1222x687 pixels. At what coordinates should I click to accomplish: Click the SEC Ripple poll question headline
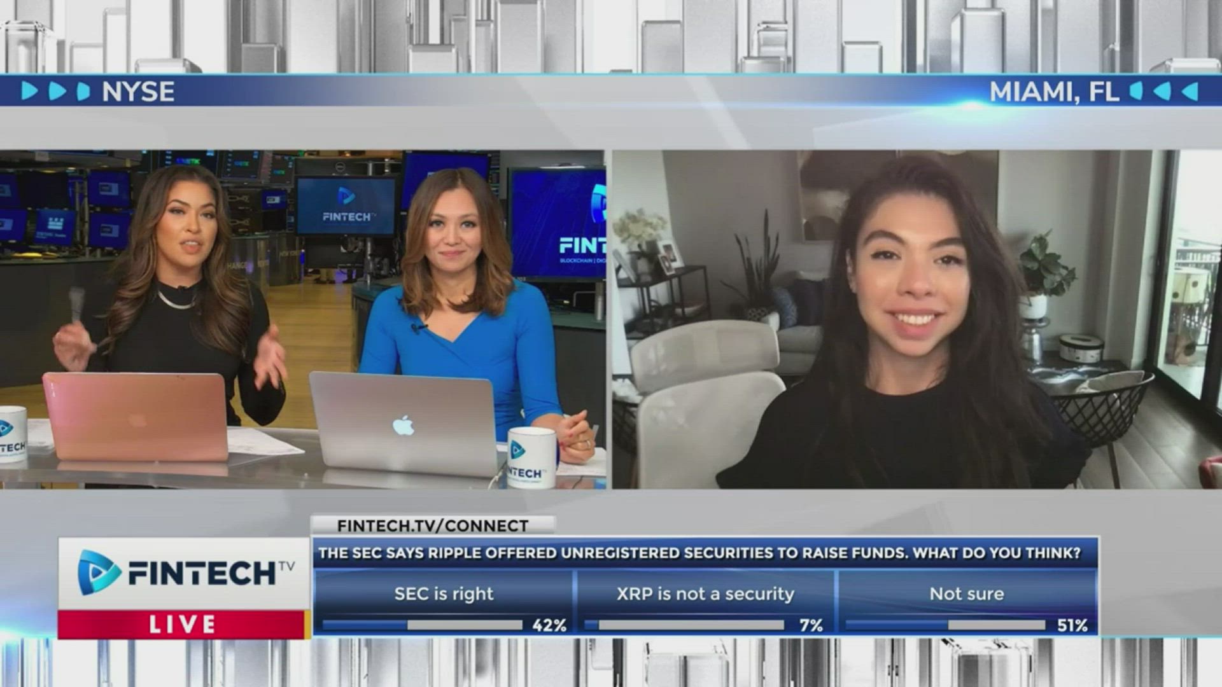click(x=699, y=553)
